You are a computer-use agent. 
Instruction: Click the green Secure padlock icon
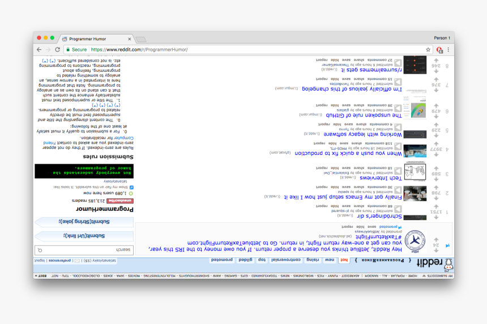pyautogui.click(x=68, y=50)
